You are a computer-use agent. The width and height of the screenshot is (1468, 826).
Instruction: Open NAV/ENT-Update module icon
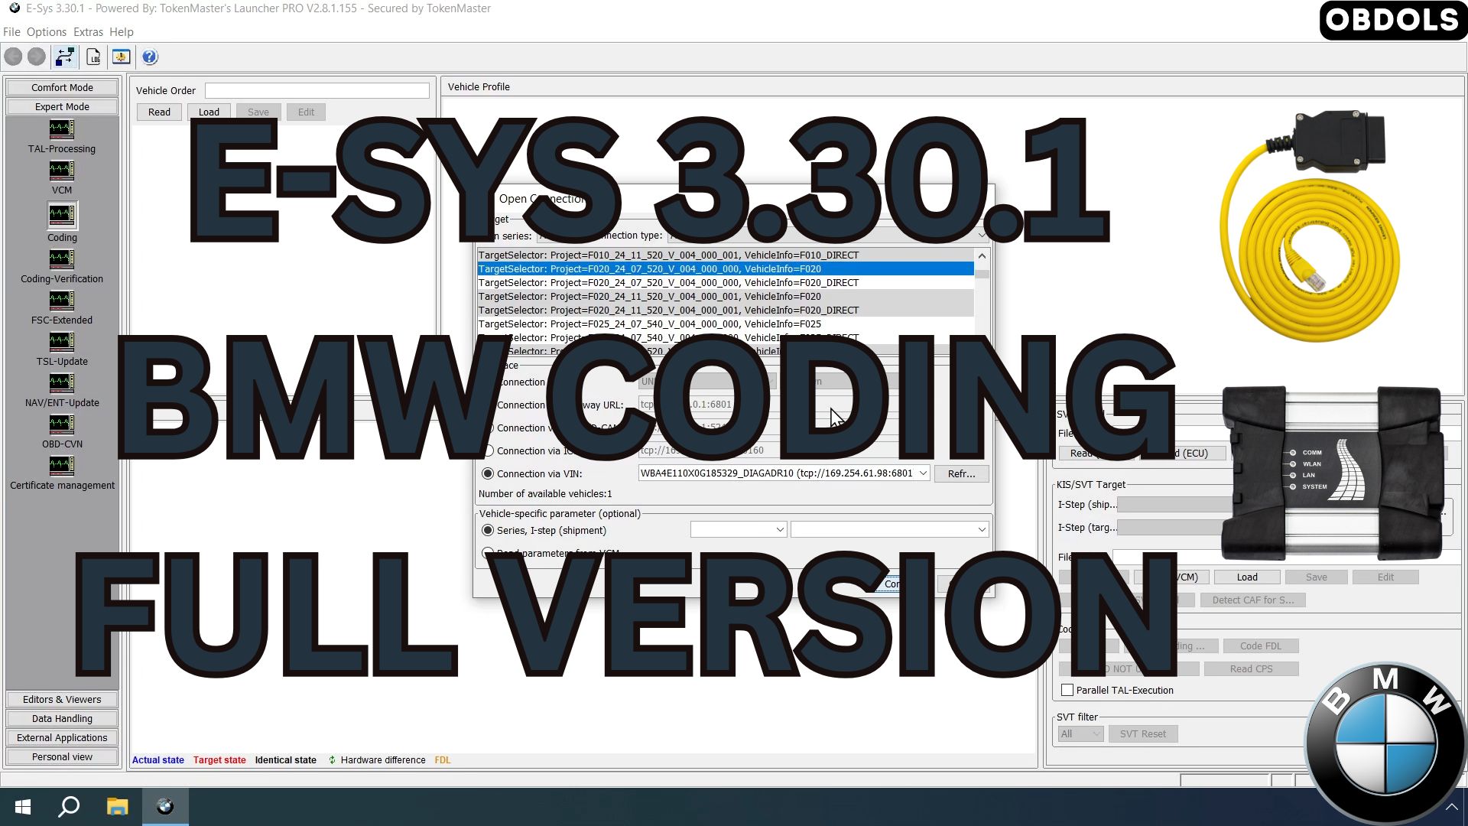tap(62, 382)
